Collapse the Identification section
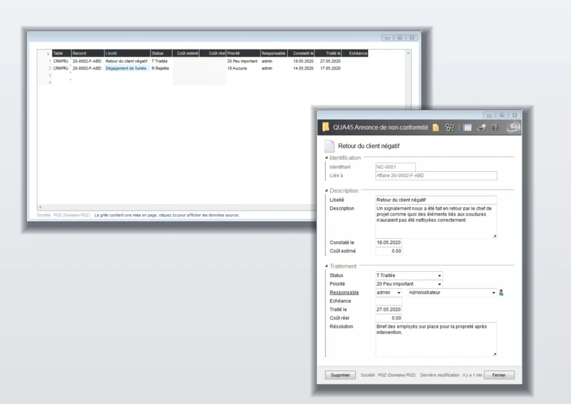The width and height of the screenshot is (571, 404). click(x=326, y=158)
